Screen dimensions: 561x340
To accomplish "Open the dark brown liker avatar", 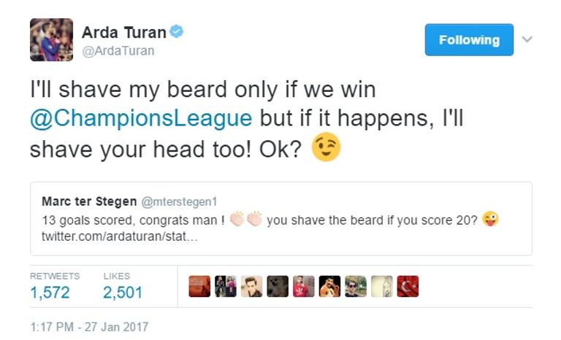I will tap(278, 286).
